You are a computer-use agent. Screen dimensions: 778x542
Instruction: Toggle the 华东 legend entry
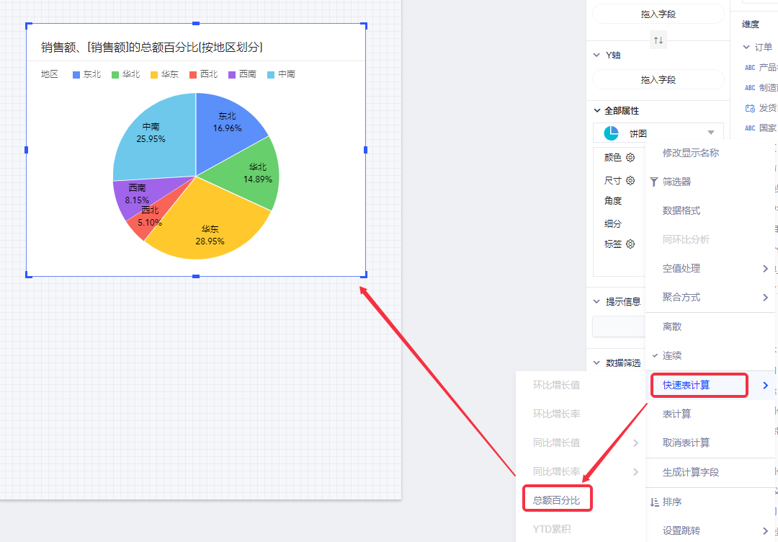[x=164, y=74]
